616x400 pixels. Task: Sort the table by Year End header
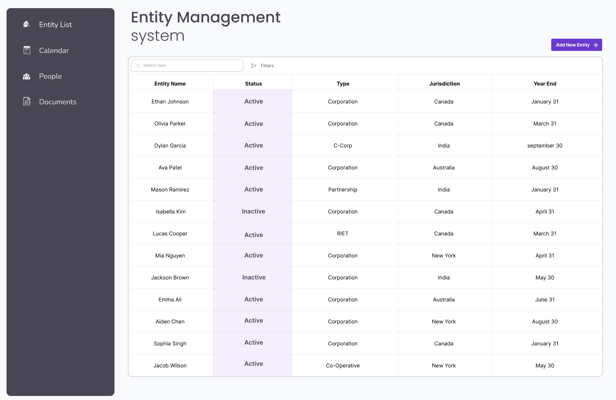[545, 84]
